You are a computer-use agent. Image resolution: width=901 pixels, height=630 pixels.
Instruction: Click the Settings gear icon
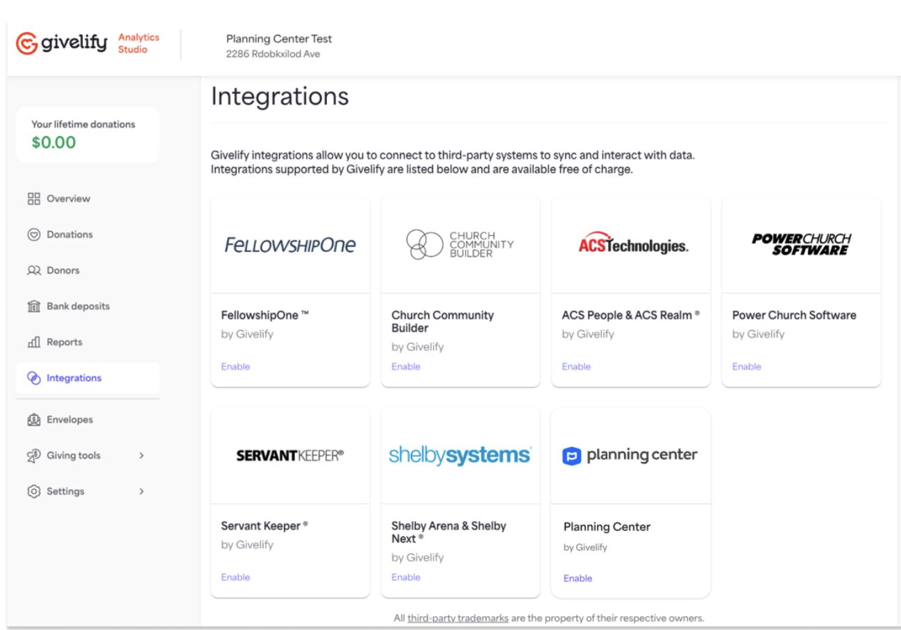point(34,491)
